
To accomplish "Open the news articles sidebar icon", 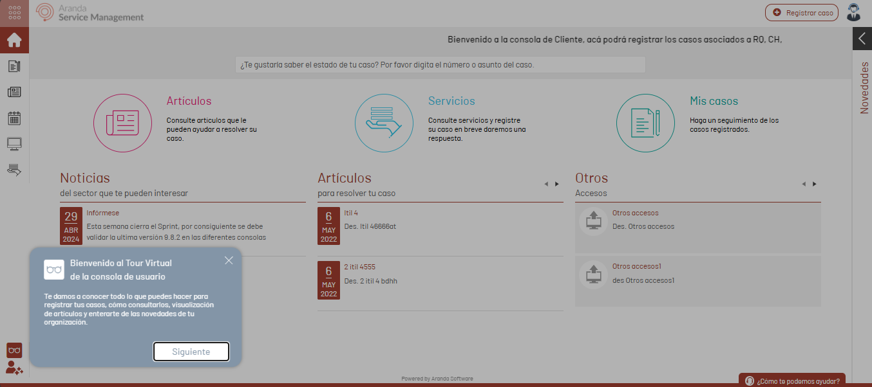I will 14,92.
